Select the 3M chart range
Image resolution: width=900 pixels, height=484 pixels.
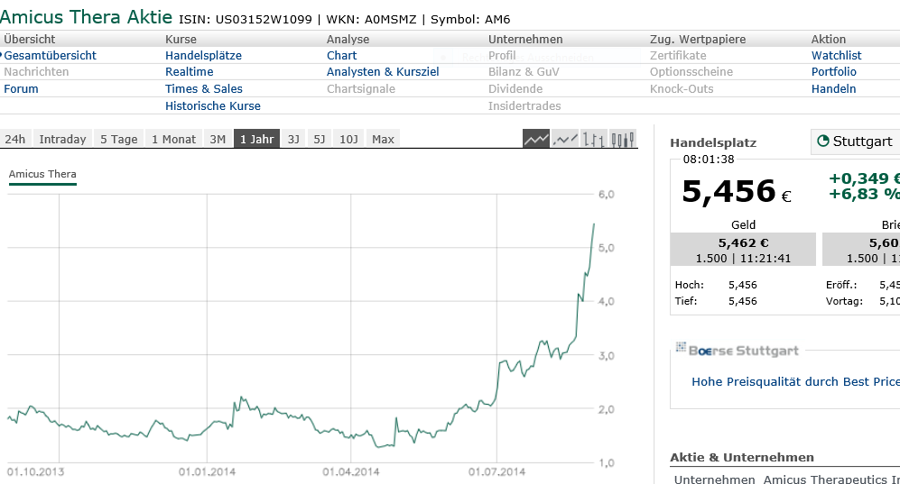218,139
